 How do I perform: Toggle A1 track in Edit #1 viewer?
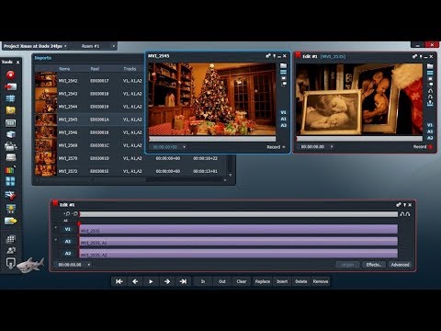[430, 131]
